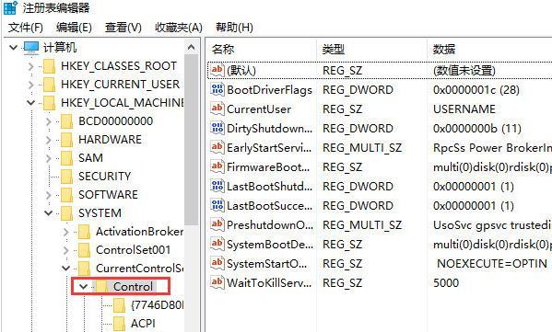Screen dimensions: 552x332
Task: Select the ACPI folder icon
Action: [x=120, y=323]
